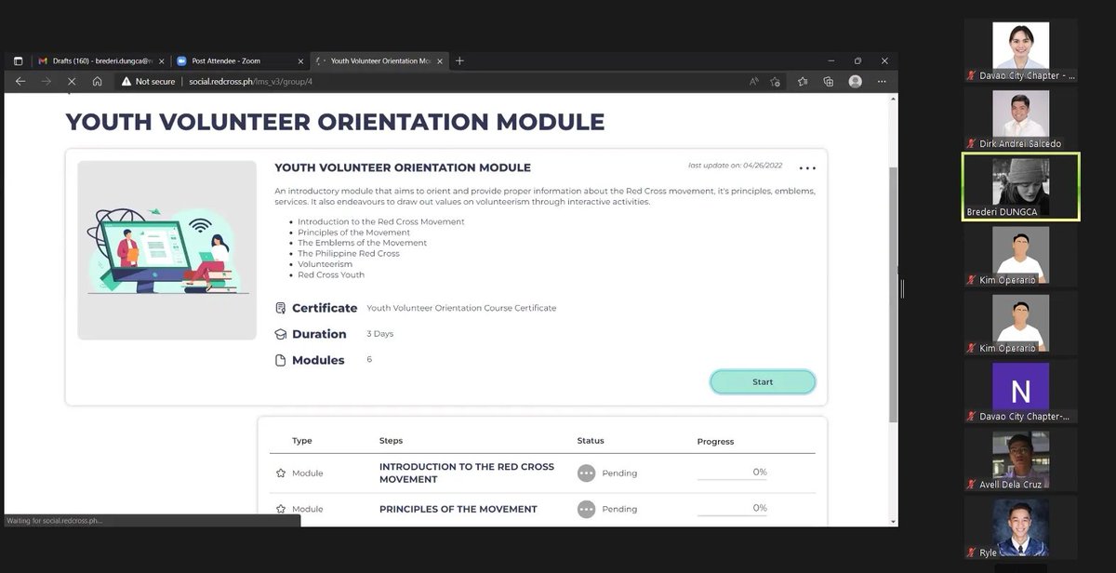Click the module illustration thumbnail
The width and height of the screenshot is (1116, 573).
click(166, 249)
